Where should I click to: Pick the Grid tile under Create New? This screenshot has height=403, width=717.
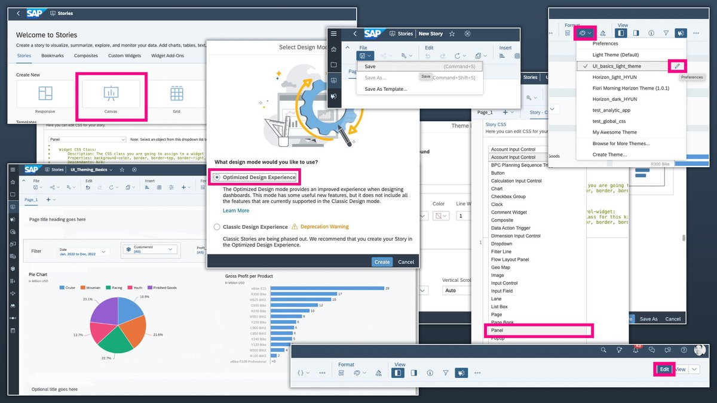point(176,94)
